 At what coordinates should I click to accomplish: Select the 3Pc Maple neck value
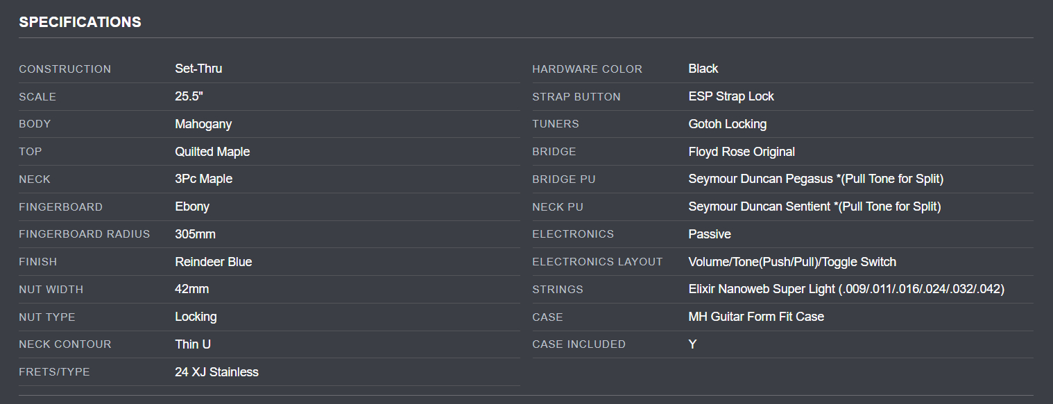pos(203,179)
